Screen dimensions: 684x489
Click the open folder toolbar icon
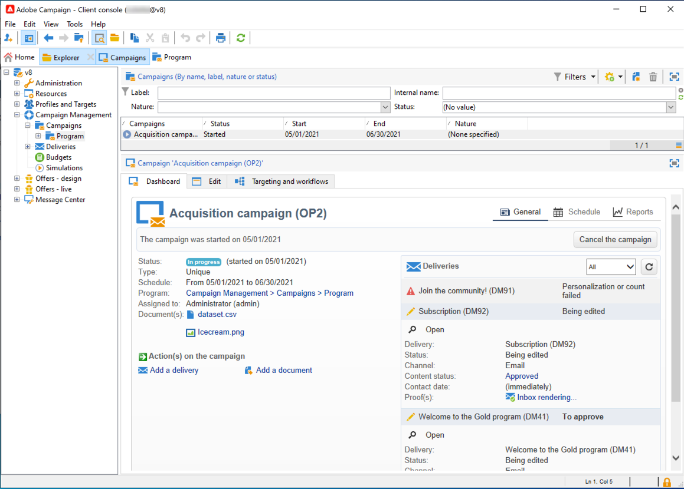(x=114, y=38)
